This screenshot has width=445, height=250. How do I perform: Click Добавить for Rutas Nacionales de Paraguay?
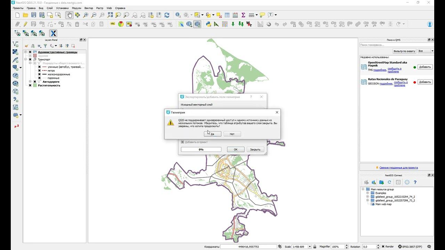click(425, 82)
